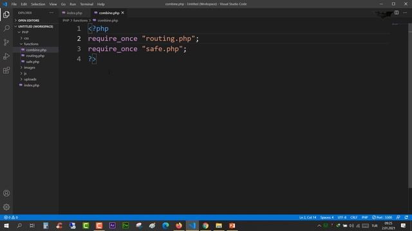
Task: Open the Source Control view
Action: (6, 42)
